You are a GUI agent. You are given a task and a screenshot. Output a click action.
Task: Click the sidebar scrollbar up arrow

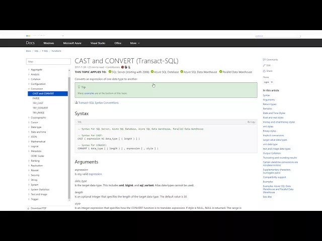(x=69, y=70)
